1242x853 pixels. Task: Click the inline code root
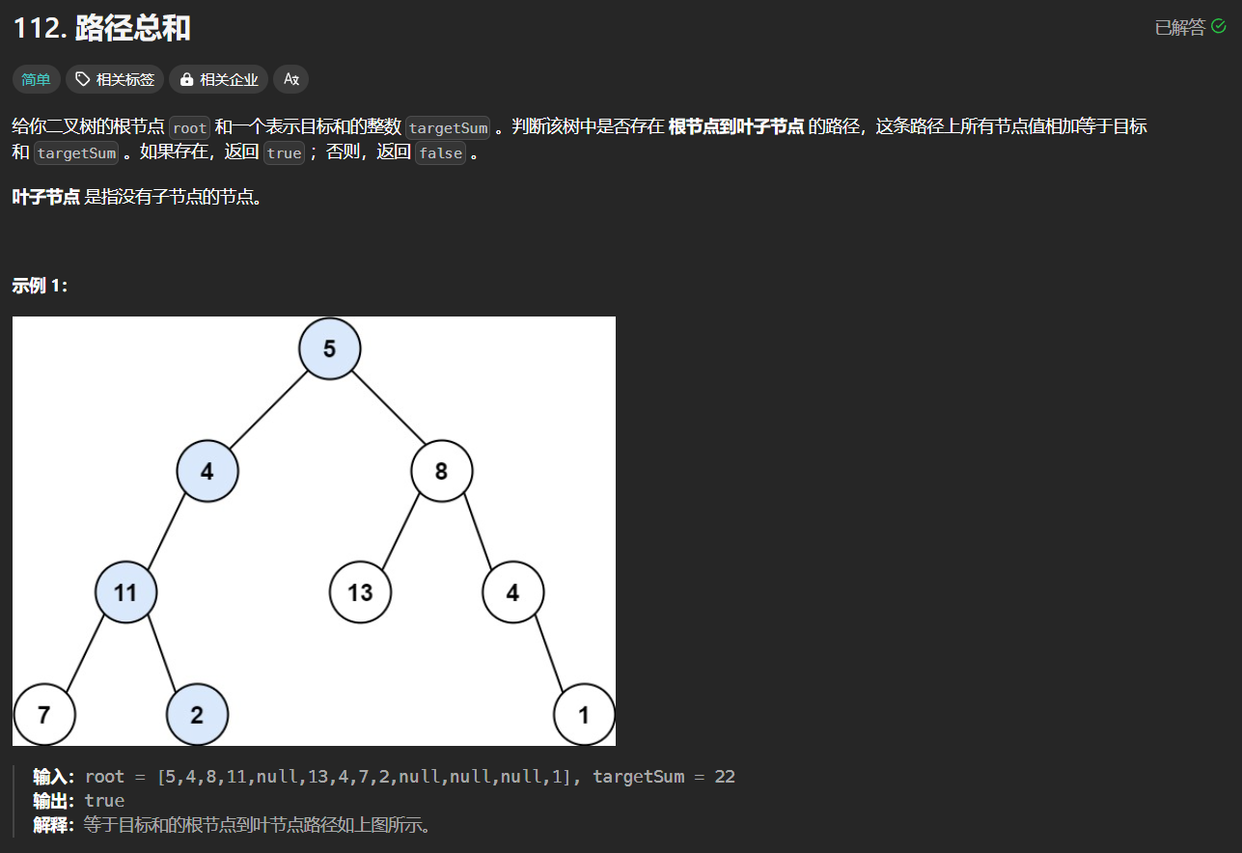[x=189, y=127]
